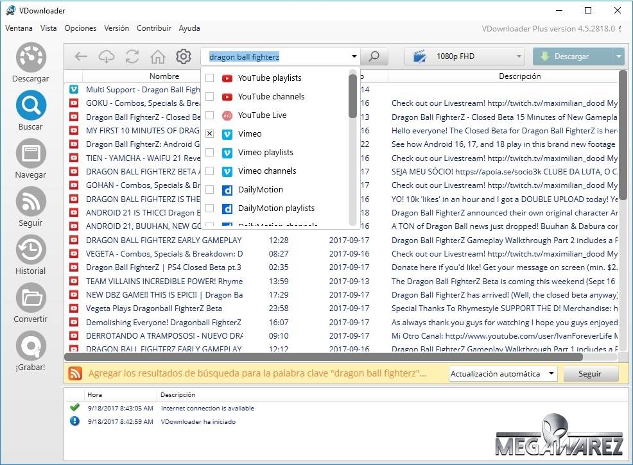Image resolution: width=633 pixels, height=465 pixels.
Task: Click the DailyMotion icon in the source list
Action: pos(227,190)
